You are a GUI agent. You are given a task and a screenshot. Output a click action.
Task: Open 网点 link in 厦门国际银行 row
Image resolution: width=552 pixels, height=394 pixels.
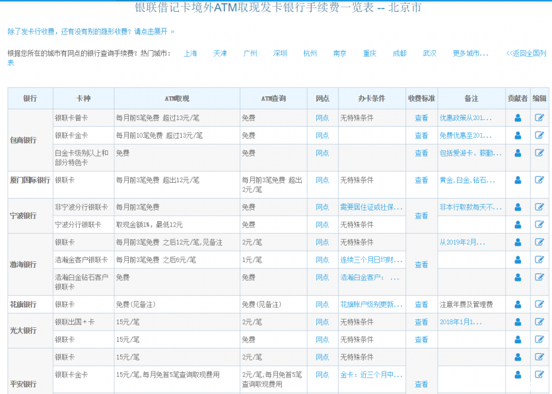322,180
